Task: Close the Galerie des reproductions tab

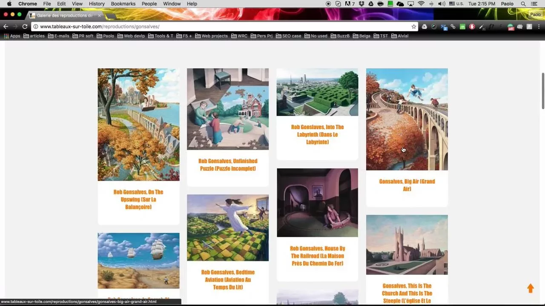Action: (x=99, y=16)
